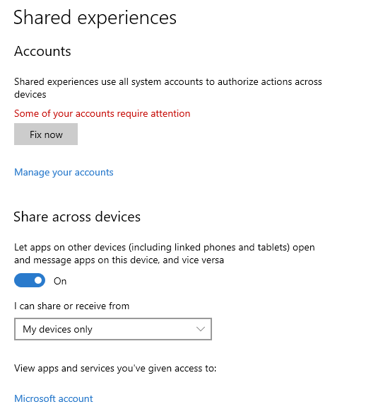Click the Share across devices heading
Viewport: 383px width, 409px height.
click(x=77, y=217)
